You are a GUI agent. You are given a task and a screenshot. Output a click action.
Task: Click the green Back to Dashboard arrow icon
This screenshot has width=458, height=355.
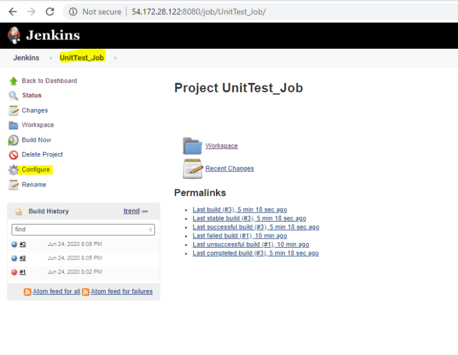[x=14, y=81]
